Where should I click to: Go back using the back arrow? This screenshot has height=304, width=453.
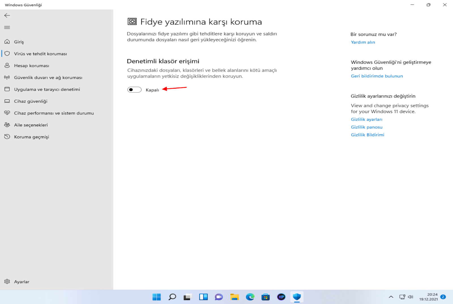(x=7, y=16)
